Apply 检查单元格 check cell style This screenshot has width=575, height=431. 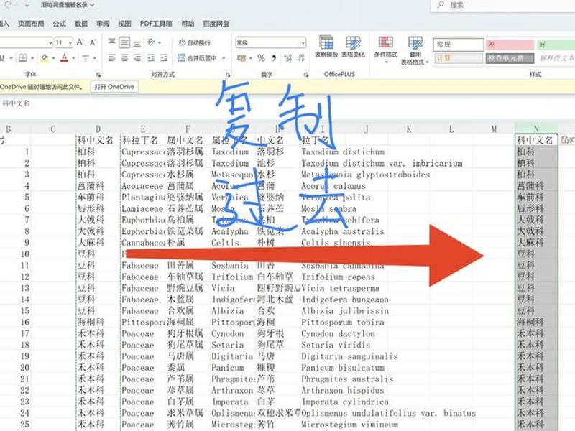click(x=510, y=58)
